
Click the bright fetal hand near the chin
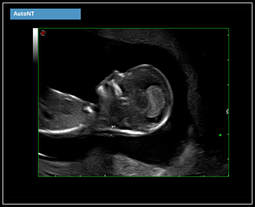click(x=89, y=109)
